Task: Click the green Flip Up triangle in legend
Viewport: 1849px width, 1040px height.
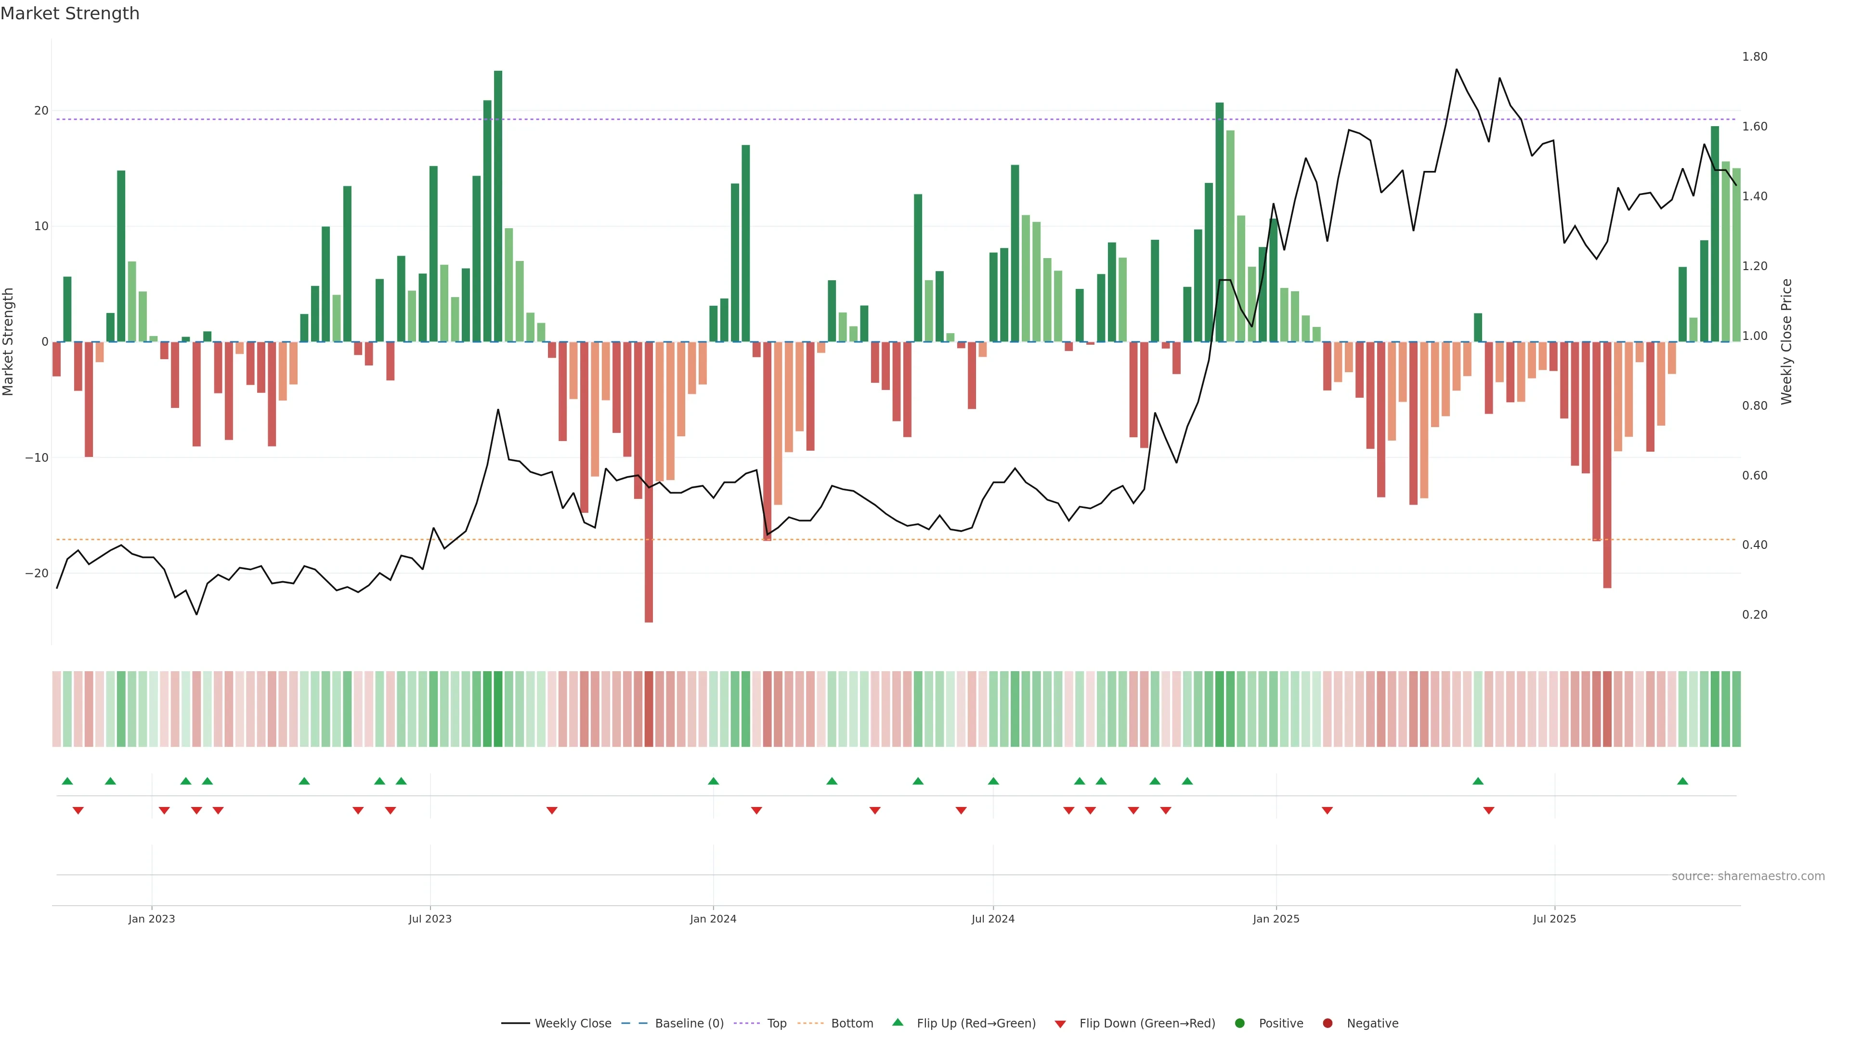Action: coord(897,1022)
